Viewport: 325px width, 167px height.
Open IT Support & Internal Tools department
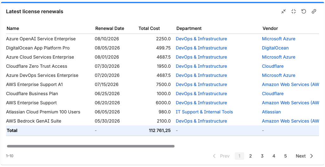(204, 112)
